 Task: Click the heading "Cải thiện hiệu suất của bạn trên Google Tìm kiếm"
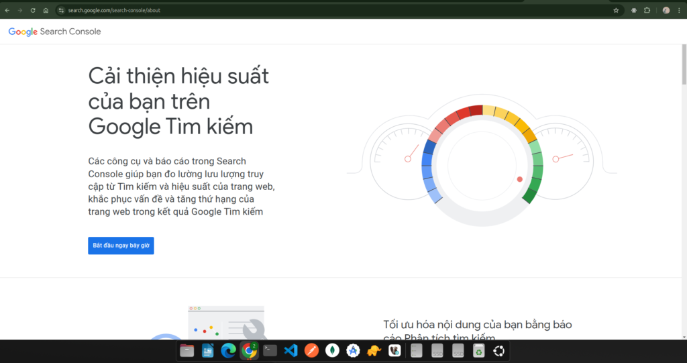178,101
